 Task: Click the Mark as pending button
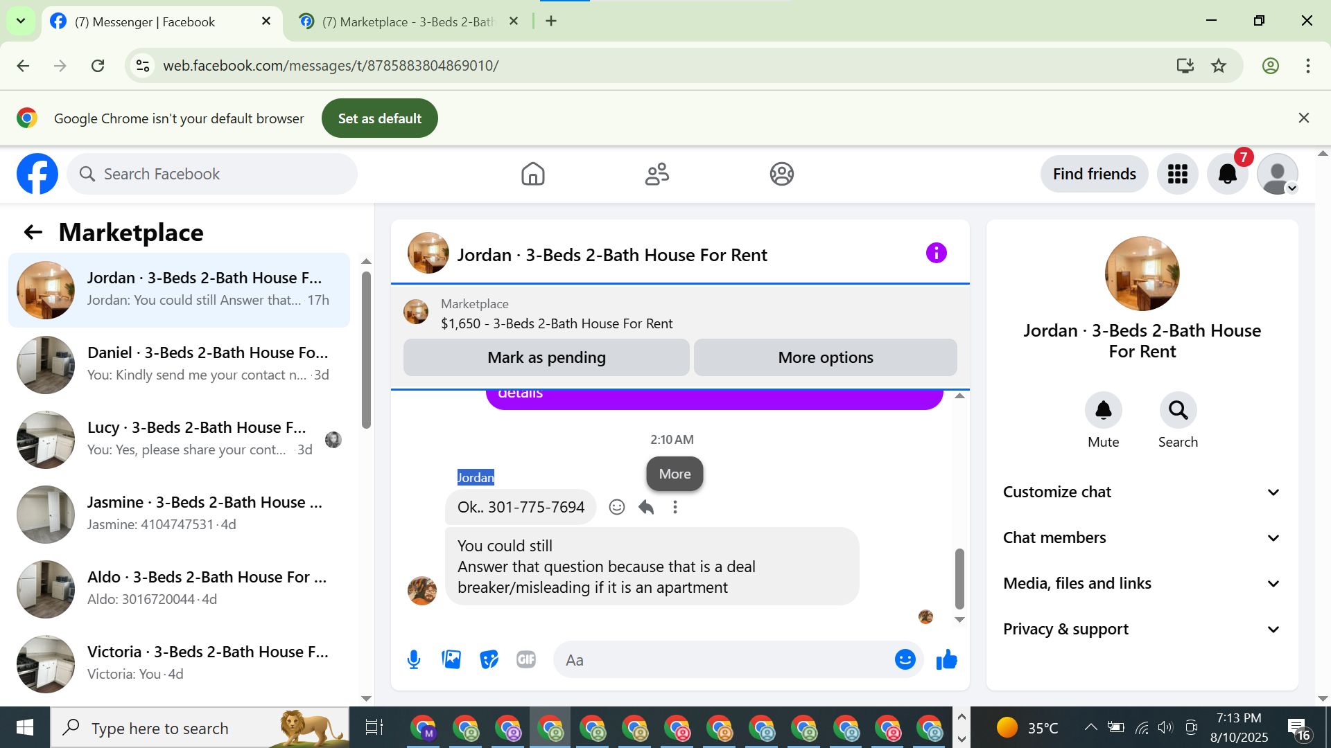click(x=546, y=357)
